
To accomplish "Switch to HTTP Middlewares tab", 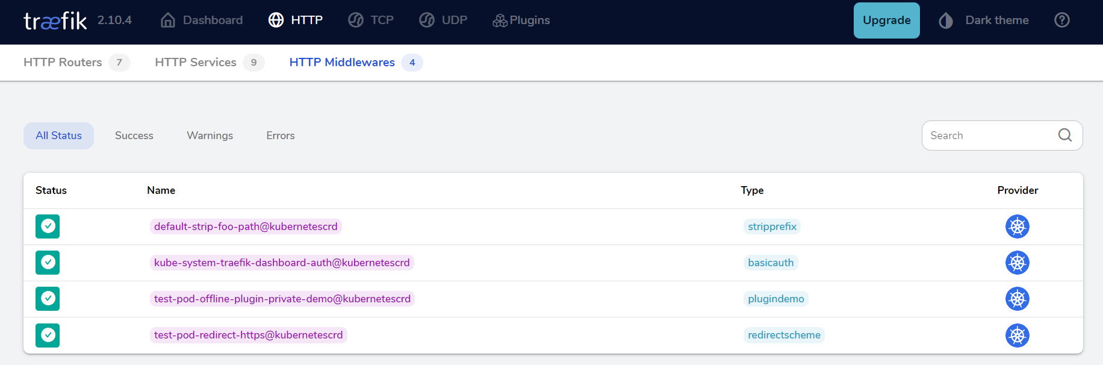I will (x=342, y=62).
